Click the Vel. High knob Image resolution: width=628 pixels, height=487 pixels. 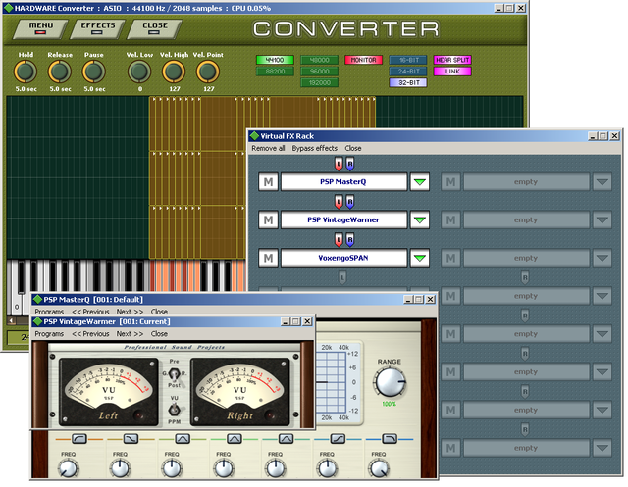174,72
